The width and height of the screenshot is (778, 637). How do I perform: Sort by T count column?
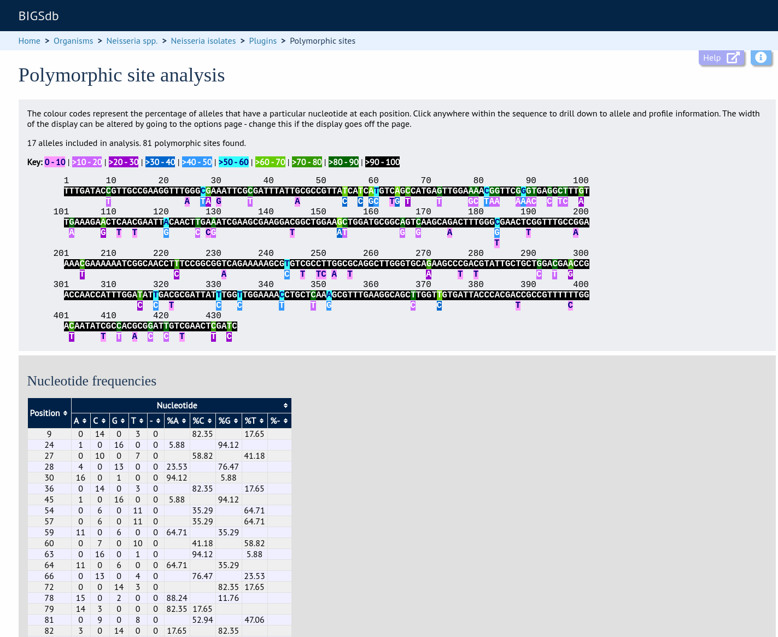click(x=137, y=420)
